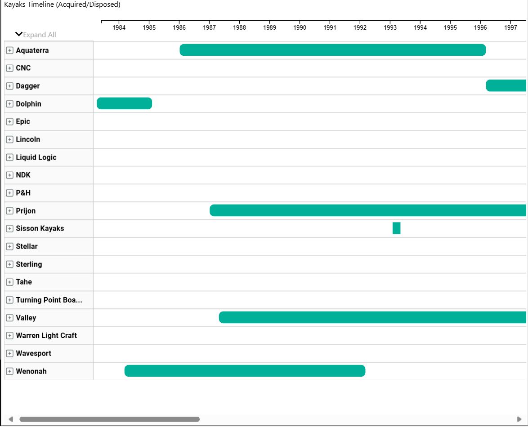Click the 1987 year label on the axis
528x427 pixels.
210,27
